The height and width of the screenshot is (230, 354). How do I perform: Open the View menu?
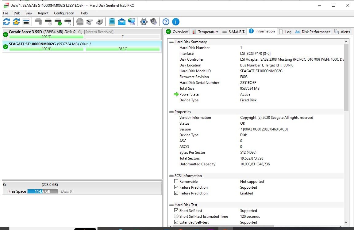coord(29,13)
